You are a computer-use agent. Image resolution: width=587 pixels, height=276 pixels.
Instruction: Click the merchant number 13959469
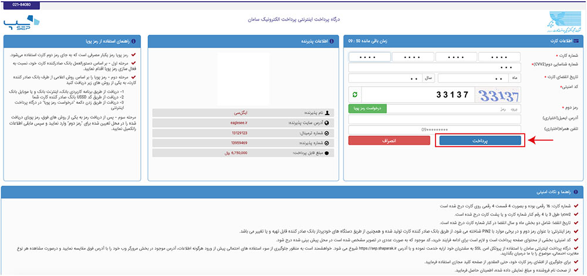coord(239,142)
